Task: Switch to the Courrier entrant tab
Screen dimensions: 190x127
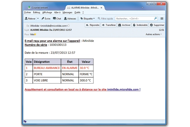Action: click(x=38, y=8)
